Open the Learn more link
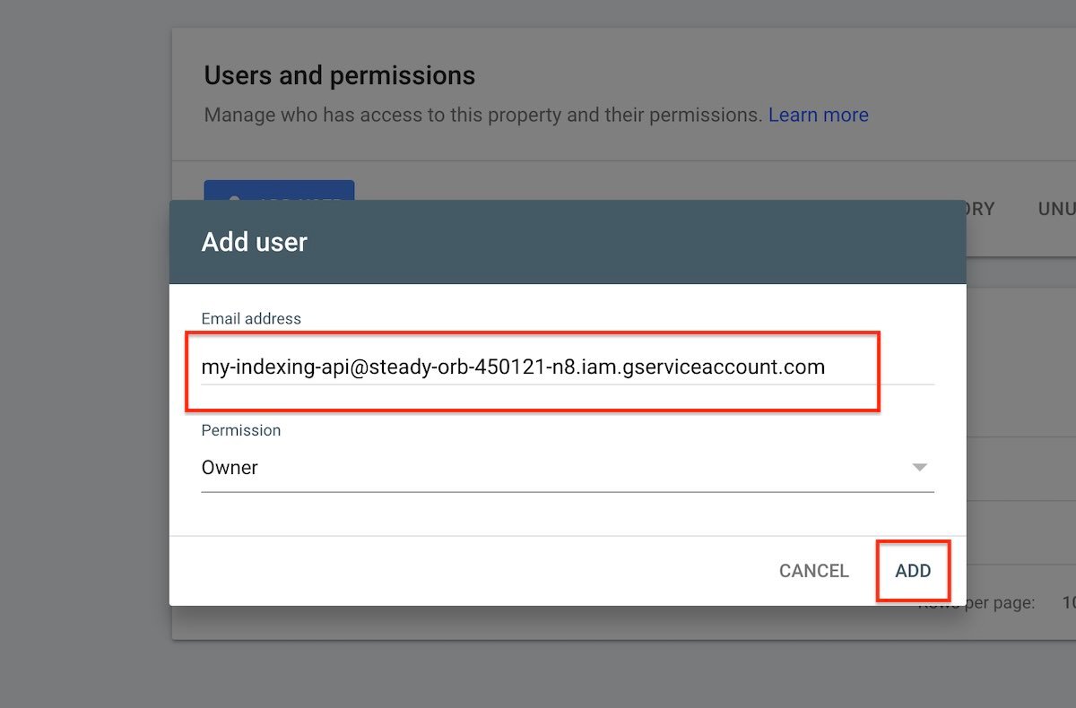The width and height of the screenshot is (1076, 708). pyautogui.click(x=818, y=115)
